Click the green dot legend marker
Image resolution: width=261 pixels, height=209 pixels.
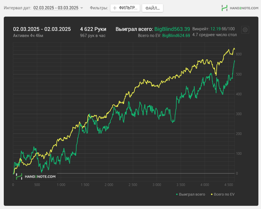point(177,194)
